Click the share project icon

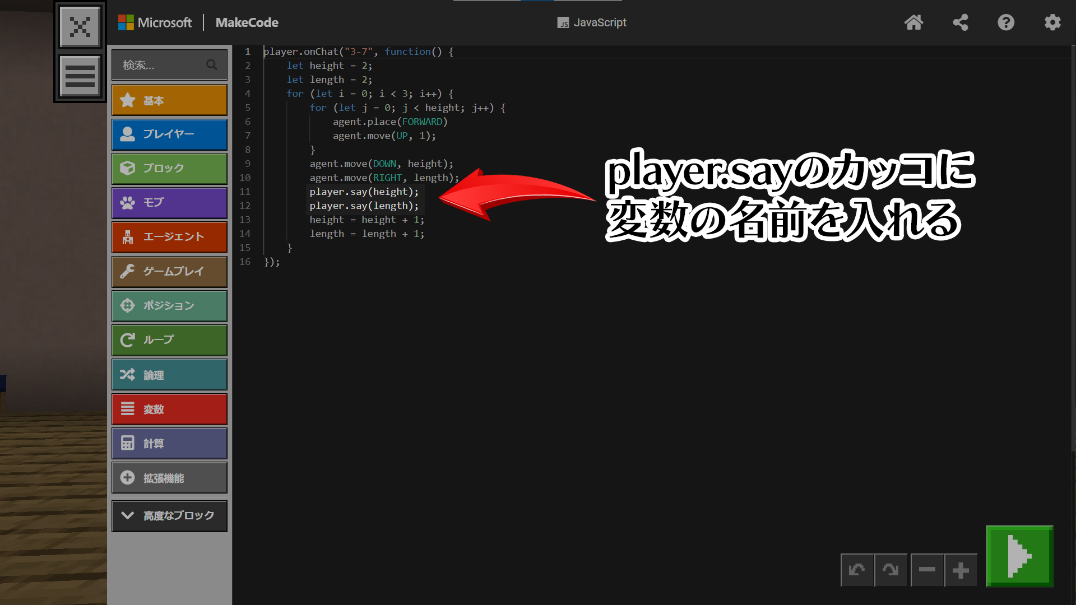(x=960, y=22)
